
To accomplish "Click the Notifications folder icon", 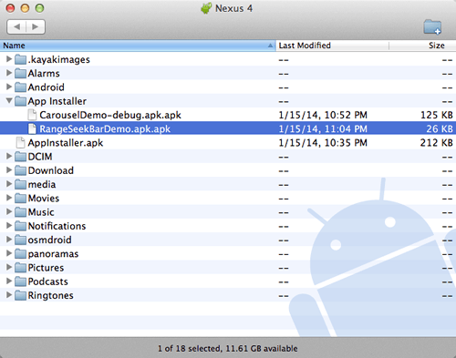I will tap(20, 226).
